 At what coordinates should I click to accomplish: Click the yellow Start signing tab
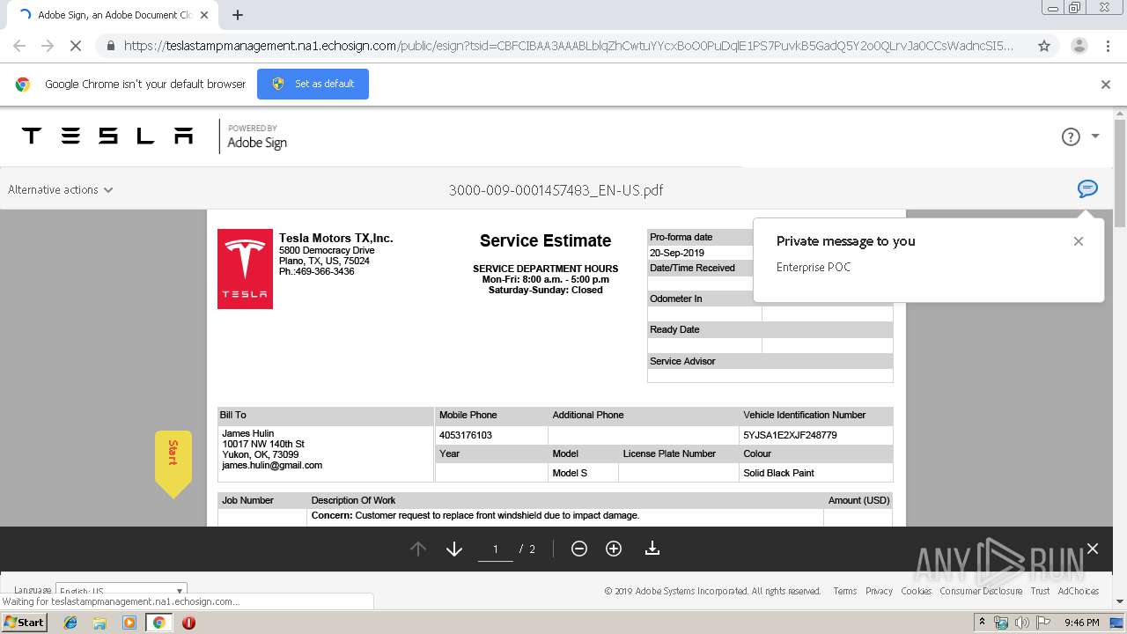173,462
